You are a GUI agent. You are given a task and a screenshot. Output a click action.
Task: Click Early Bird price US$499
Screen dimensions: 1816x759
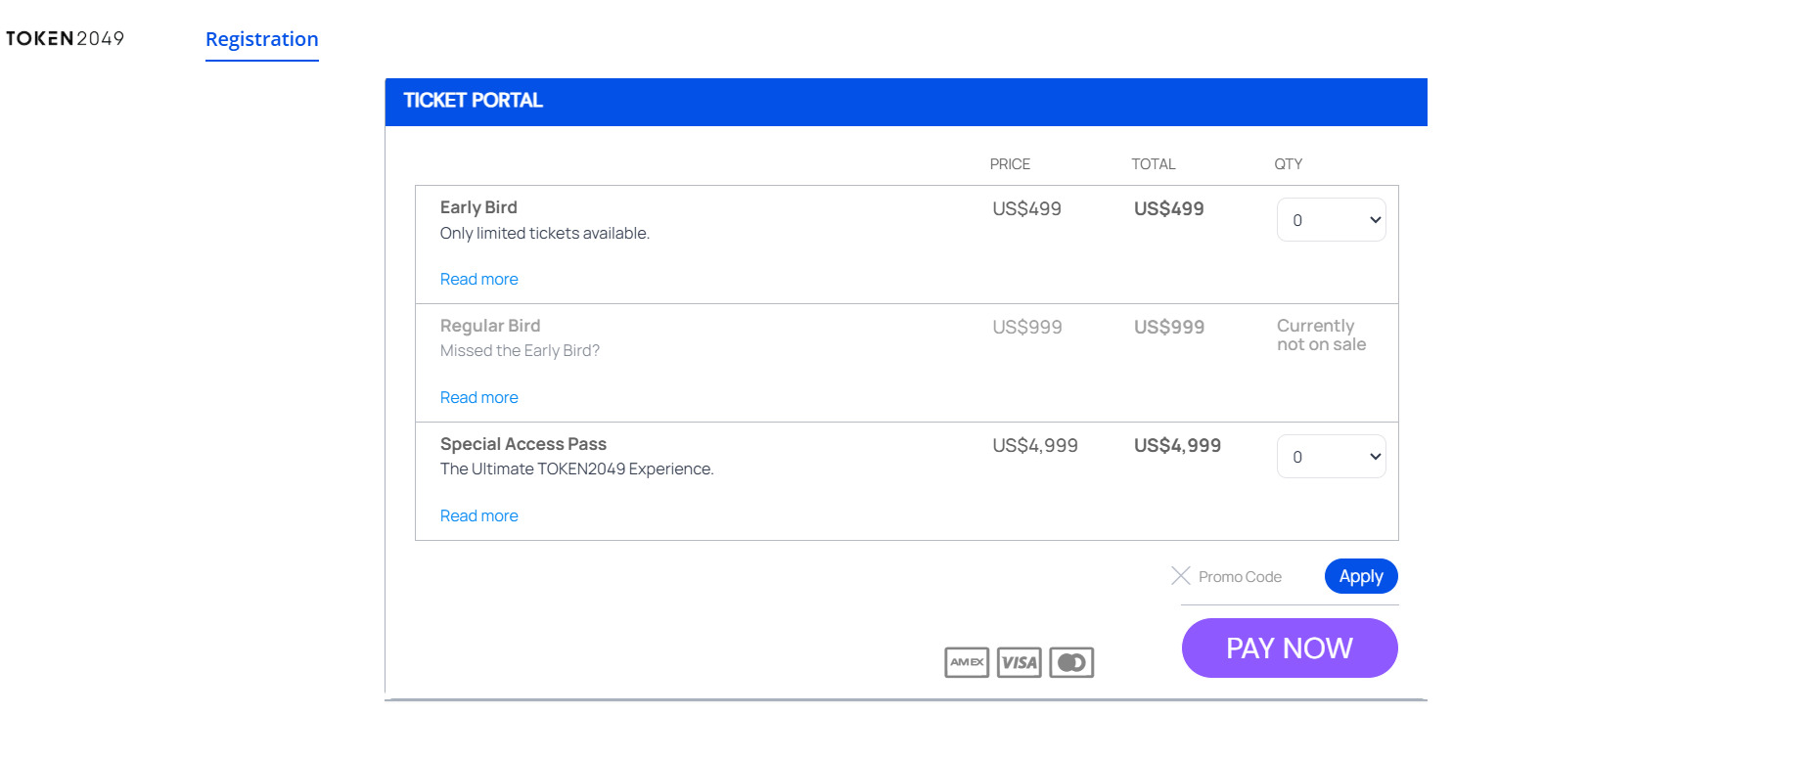pos(1026,208)
